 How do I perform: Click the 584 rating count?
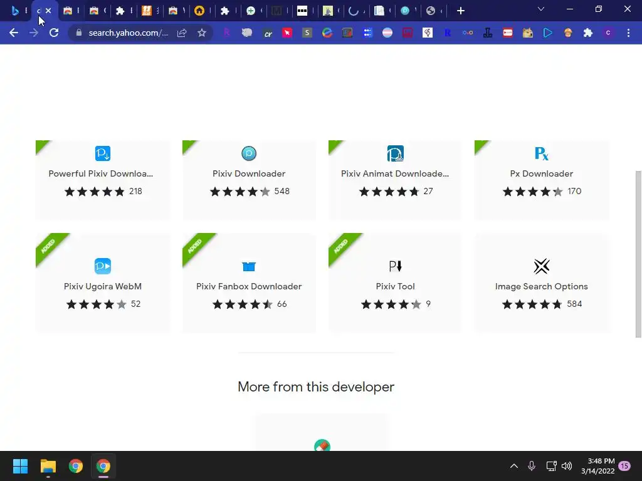(574, 304)
